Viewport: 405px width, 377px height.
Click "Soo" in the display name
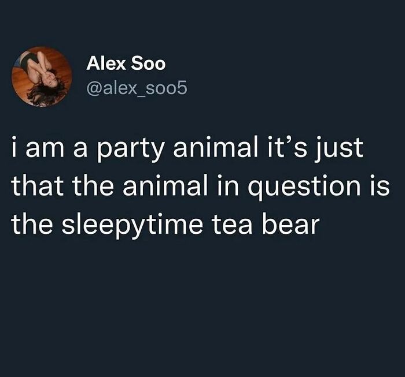point(150,64)
